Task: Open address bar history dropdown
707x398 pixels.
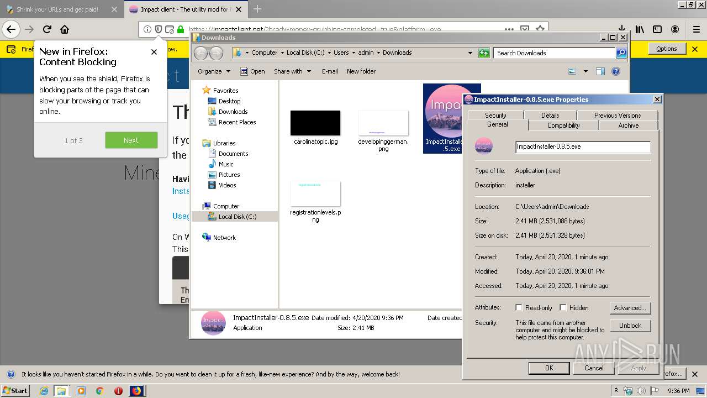Action: tap(470, 53)
